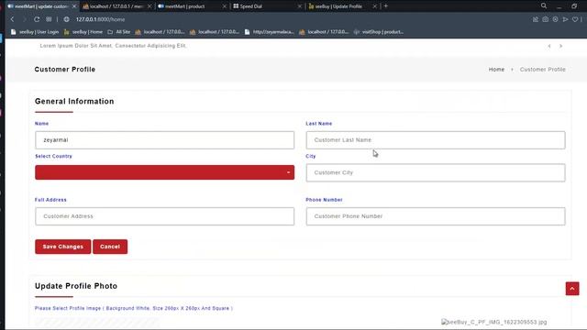Show previous announcement with left arrow
Viewport: 587px width, 330px height.
pyautogui.click(x=549, y=46)
